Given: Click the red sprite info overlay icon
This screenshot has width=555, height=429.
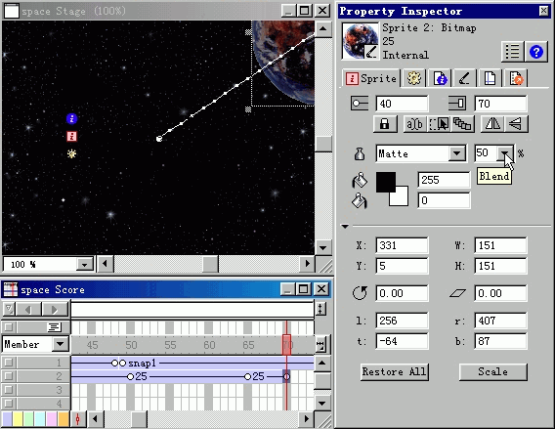Looking at the screenshot, I should [72, 136].
